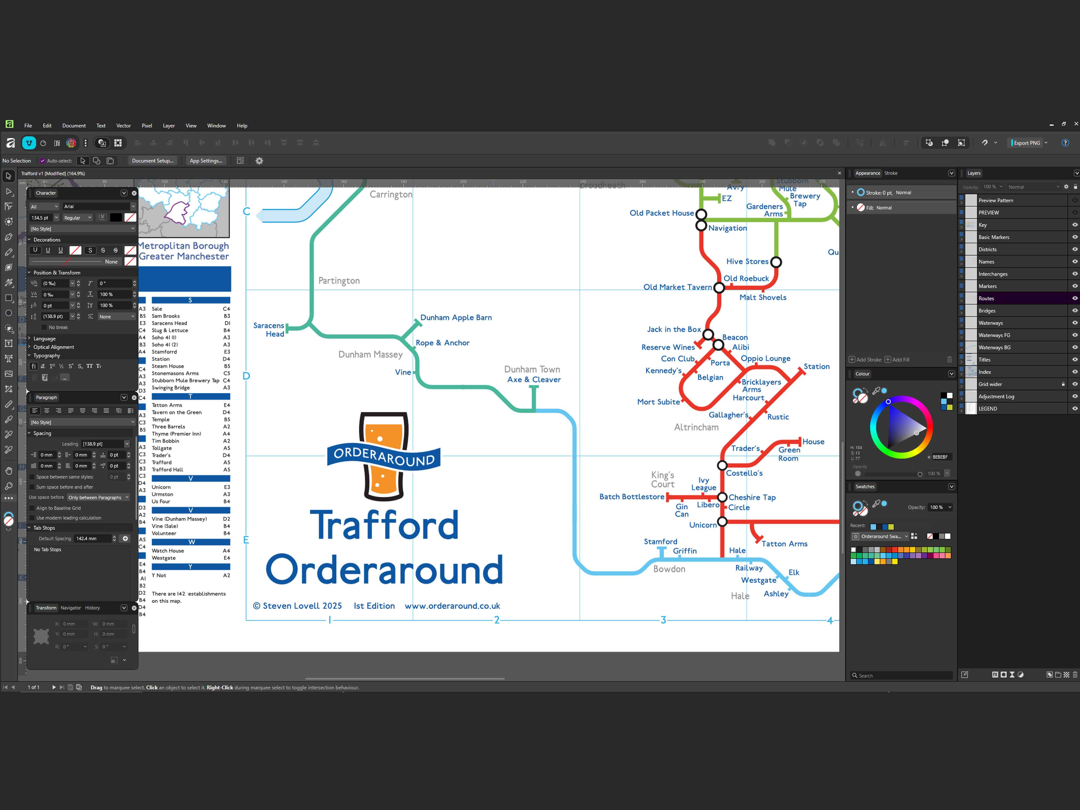1080x810 pixels.
Task: Hide the Waterways layer
Action: coord(1075,323)
